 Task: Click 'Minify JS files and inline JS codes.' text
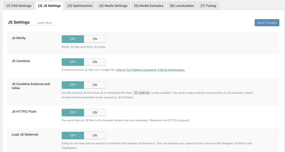(84, 47)
